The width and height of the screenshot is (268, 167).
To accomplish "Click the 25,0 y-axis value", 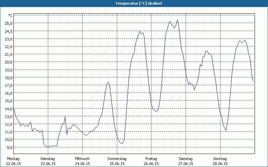I will coord(9,23).
